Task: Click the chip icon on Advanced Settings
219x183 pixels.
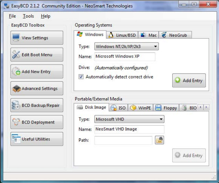Action: [17, 89]
